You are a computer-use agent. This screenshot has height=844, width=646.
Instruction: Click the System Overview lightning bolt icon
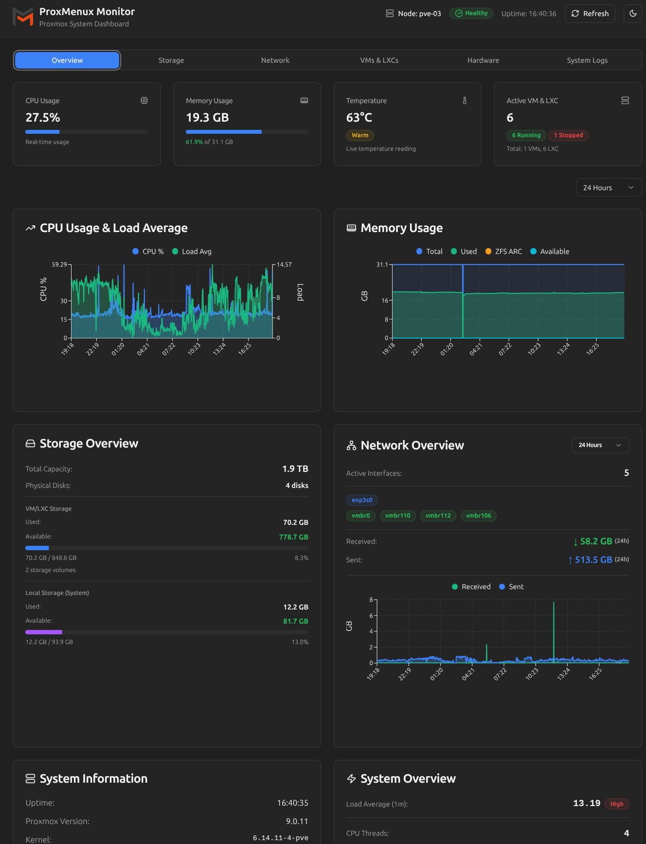coord(351,779)
